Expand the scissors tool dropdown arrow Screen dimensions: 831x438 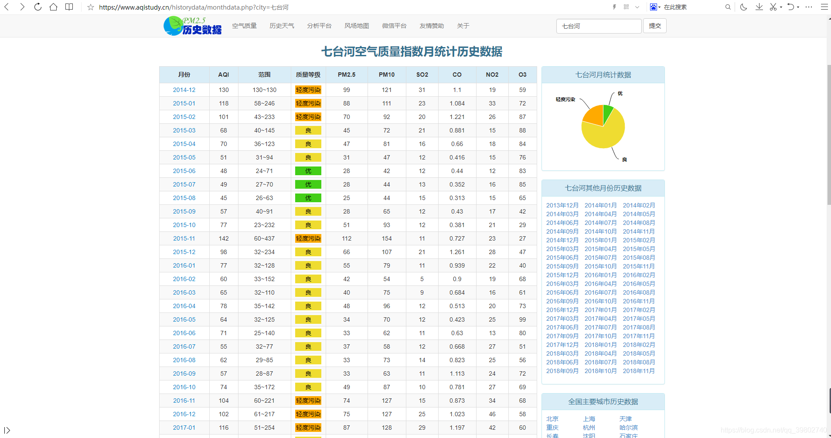coord(780,7)
